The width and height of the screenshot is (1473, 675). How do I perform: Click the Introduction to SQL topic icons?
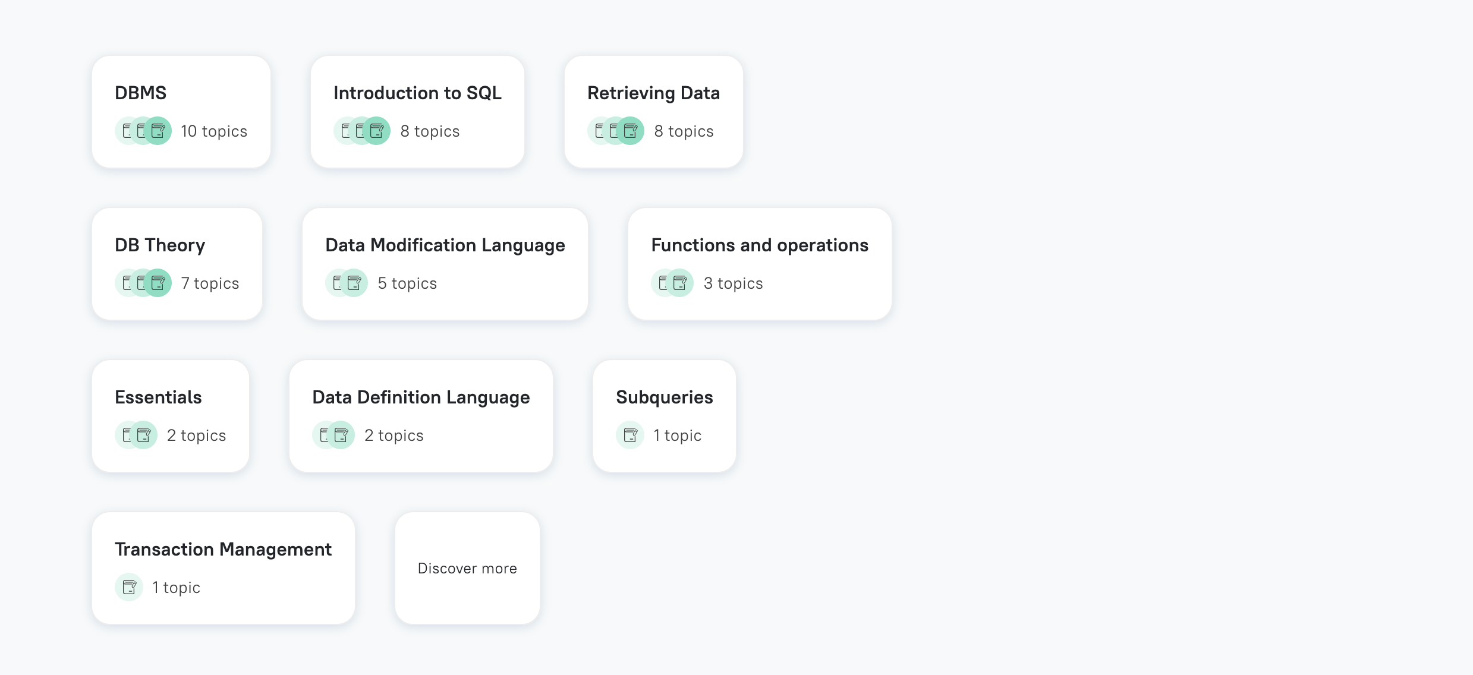coord(362,131)
